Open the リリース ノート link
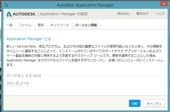This screenshot has height=112, width=170. point(18,83)
